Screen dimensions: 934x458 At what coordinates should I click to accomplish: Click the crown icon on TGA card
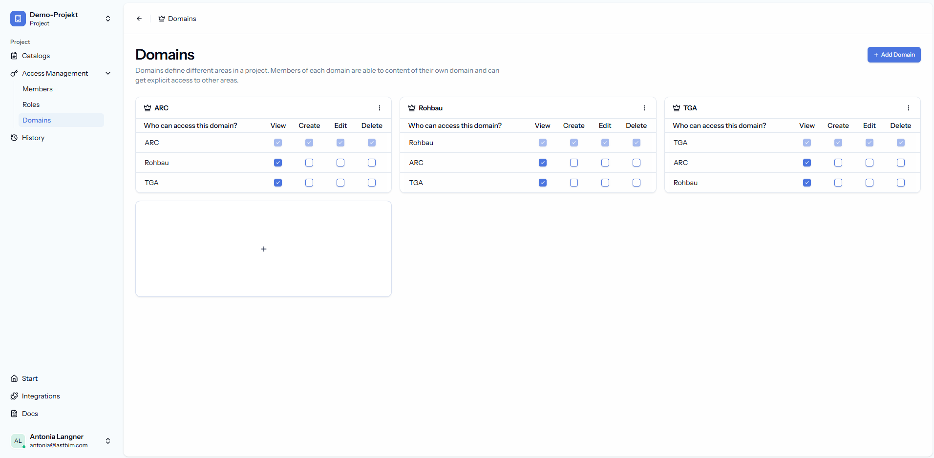[x=677, y=108]
